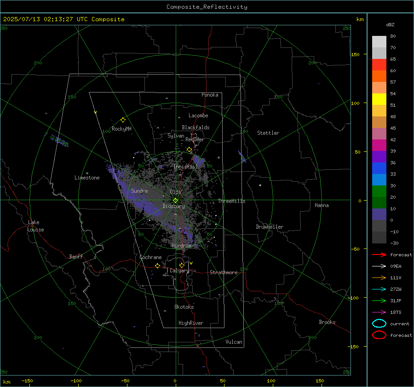Click the Olds town label
This screenshot has width=414, height=387.
pyautogui.click(x=175, y=192)
